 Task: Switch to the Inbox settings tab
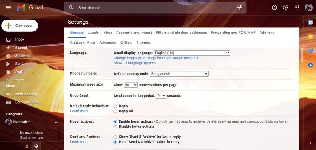pos(107,33)
